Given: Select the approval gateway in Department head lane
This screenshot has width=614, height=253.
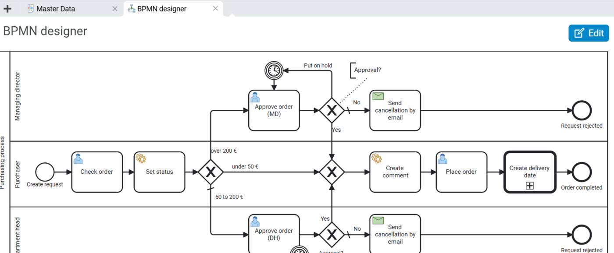Looking at the screenshot, I should pyautogui.click(x=332, y=234).
